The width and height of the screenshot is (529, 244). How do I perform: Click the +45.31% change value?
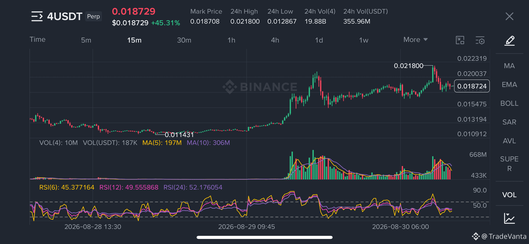(166, 23)
